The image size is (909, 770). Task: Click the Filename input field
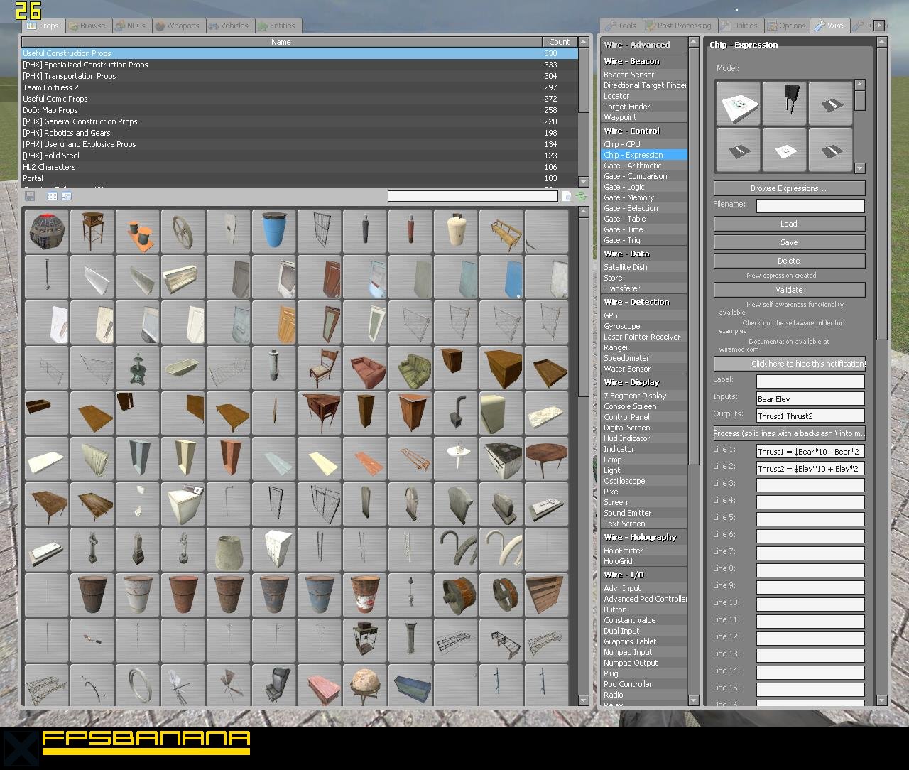pyautogui.click(x=810, y=206)
